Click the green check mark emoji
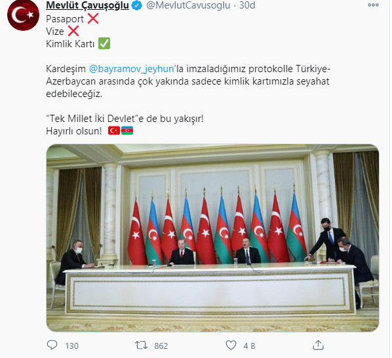 pos(104,43)
